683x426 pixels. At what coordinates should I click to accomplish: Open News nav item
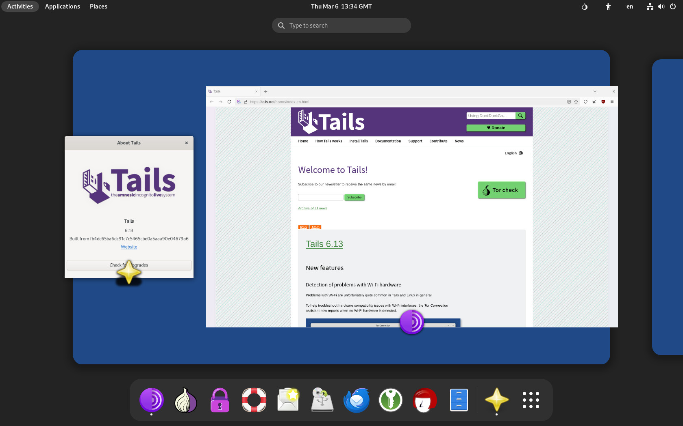click(459, 141)
